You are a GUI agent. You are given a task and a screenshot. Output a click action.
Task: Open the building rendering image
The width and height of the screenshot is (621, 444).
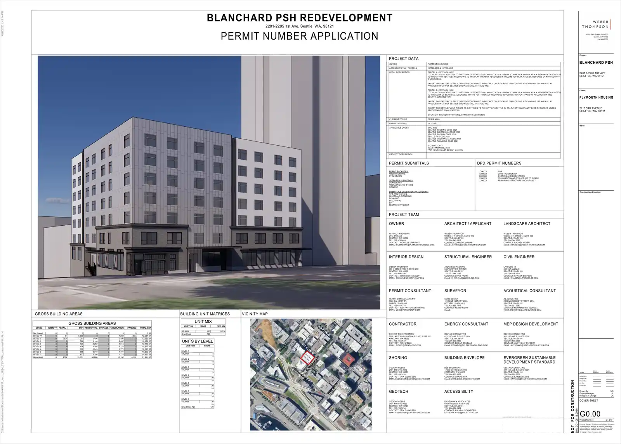209,183
